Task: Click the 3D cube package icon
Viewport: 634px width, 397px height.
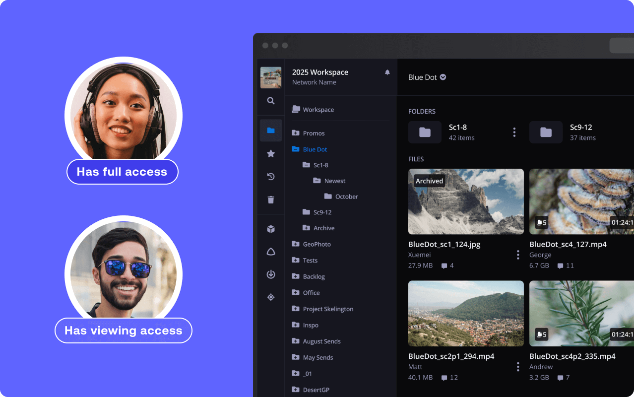Action: (x=271, y=229)
